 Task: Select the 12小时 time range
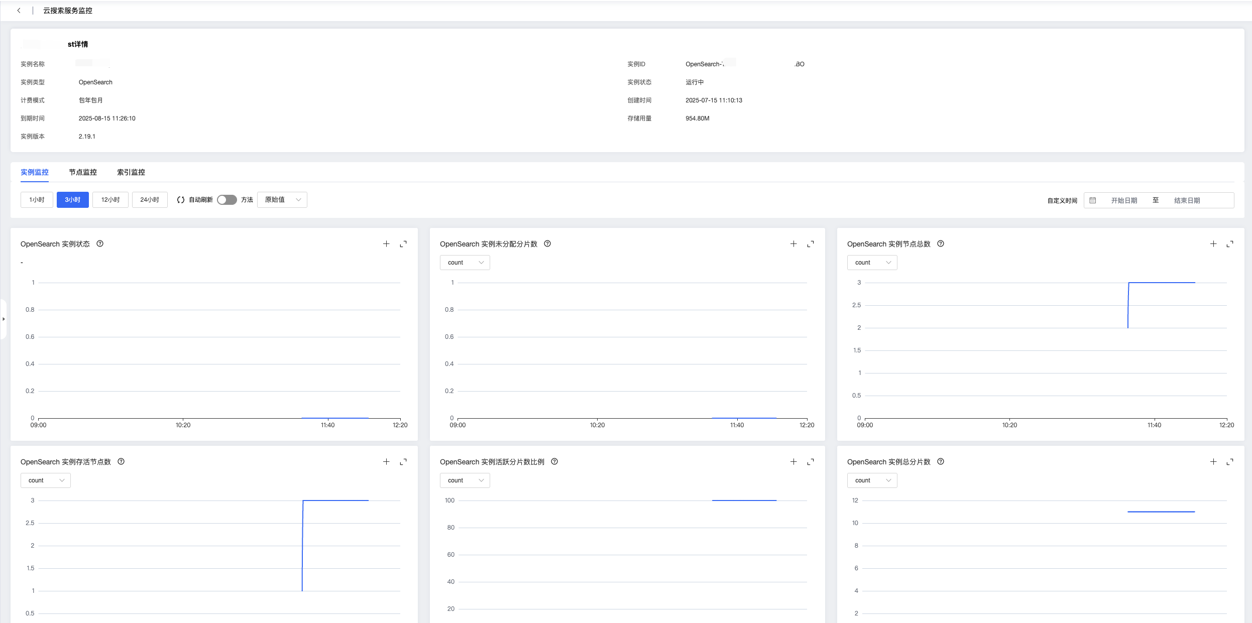click(110, 200)
